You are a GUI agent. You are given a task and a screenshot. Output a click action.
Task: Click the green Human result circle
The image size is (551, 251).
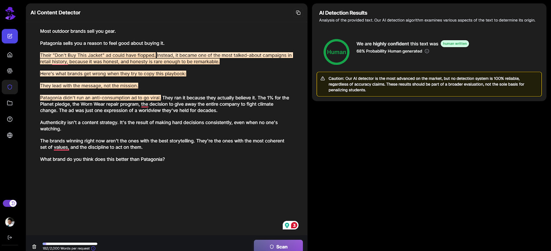[x=336, y=52]
